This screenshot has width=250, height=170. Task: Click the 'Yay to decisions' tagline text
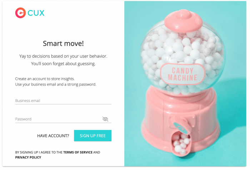coord(63,56)
